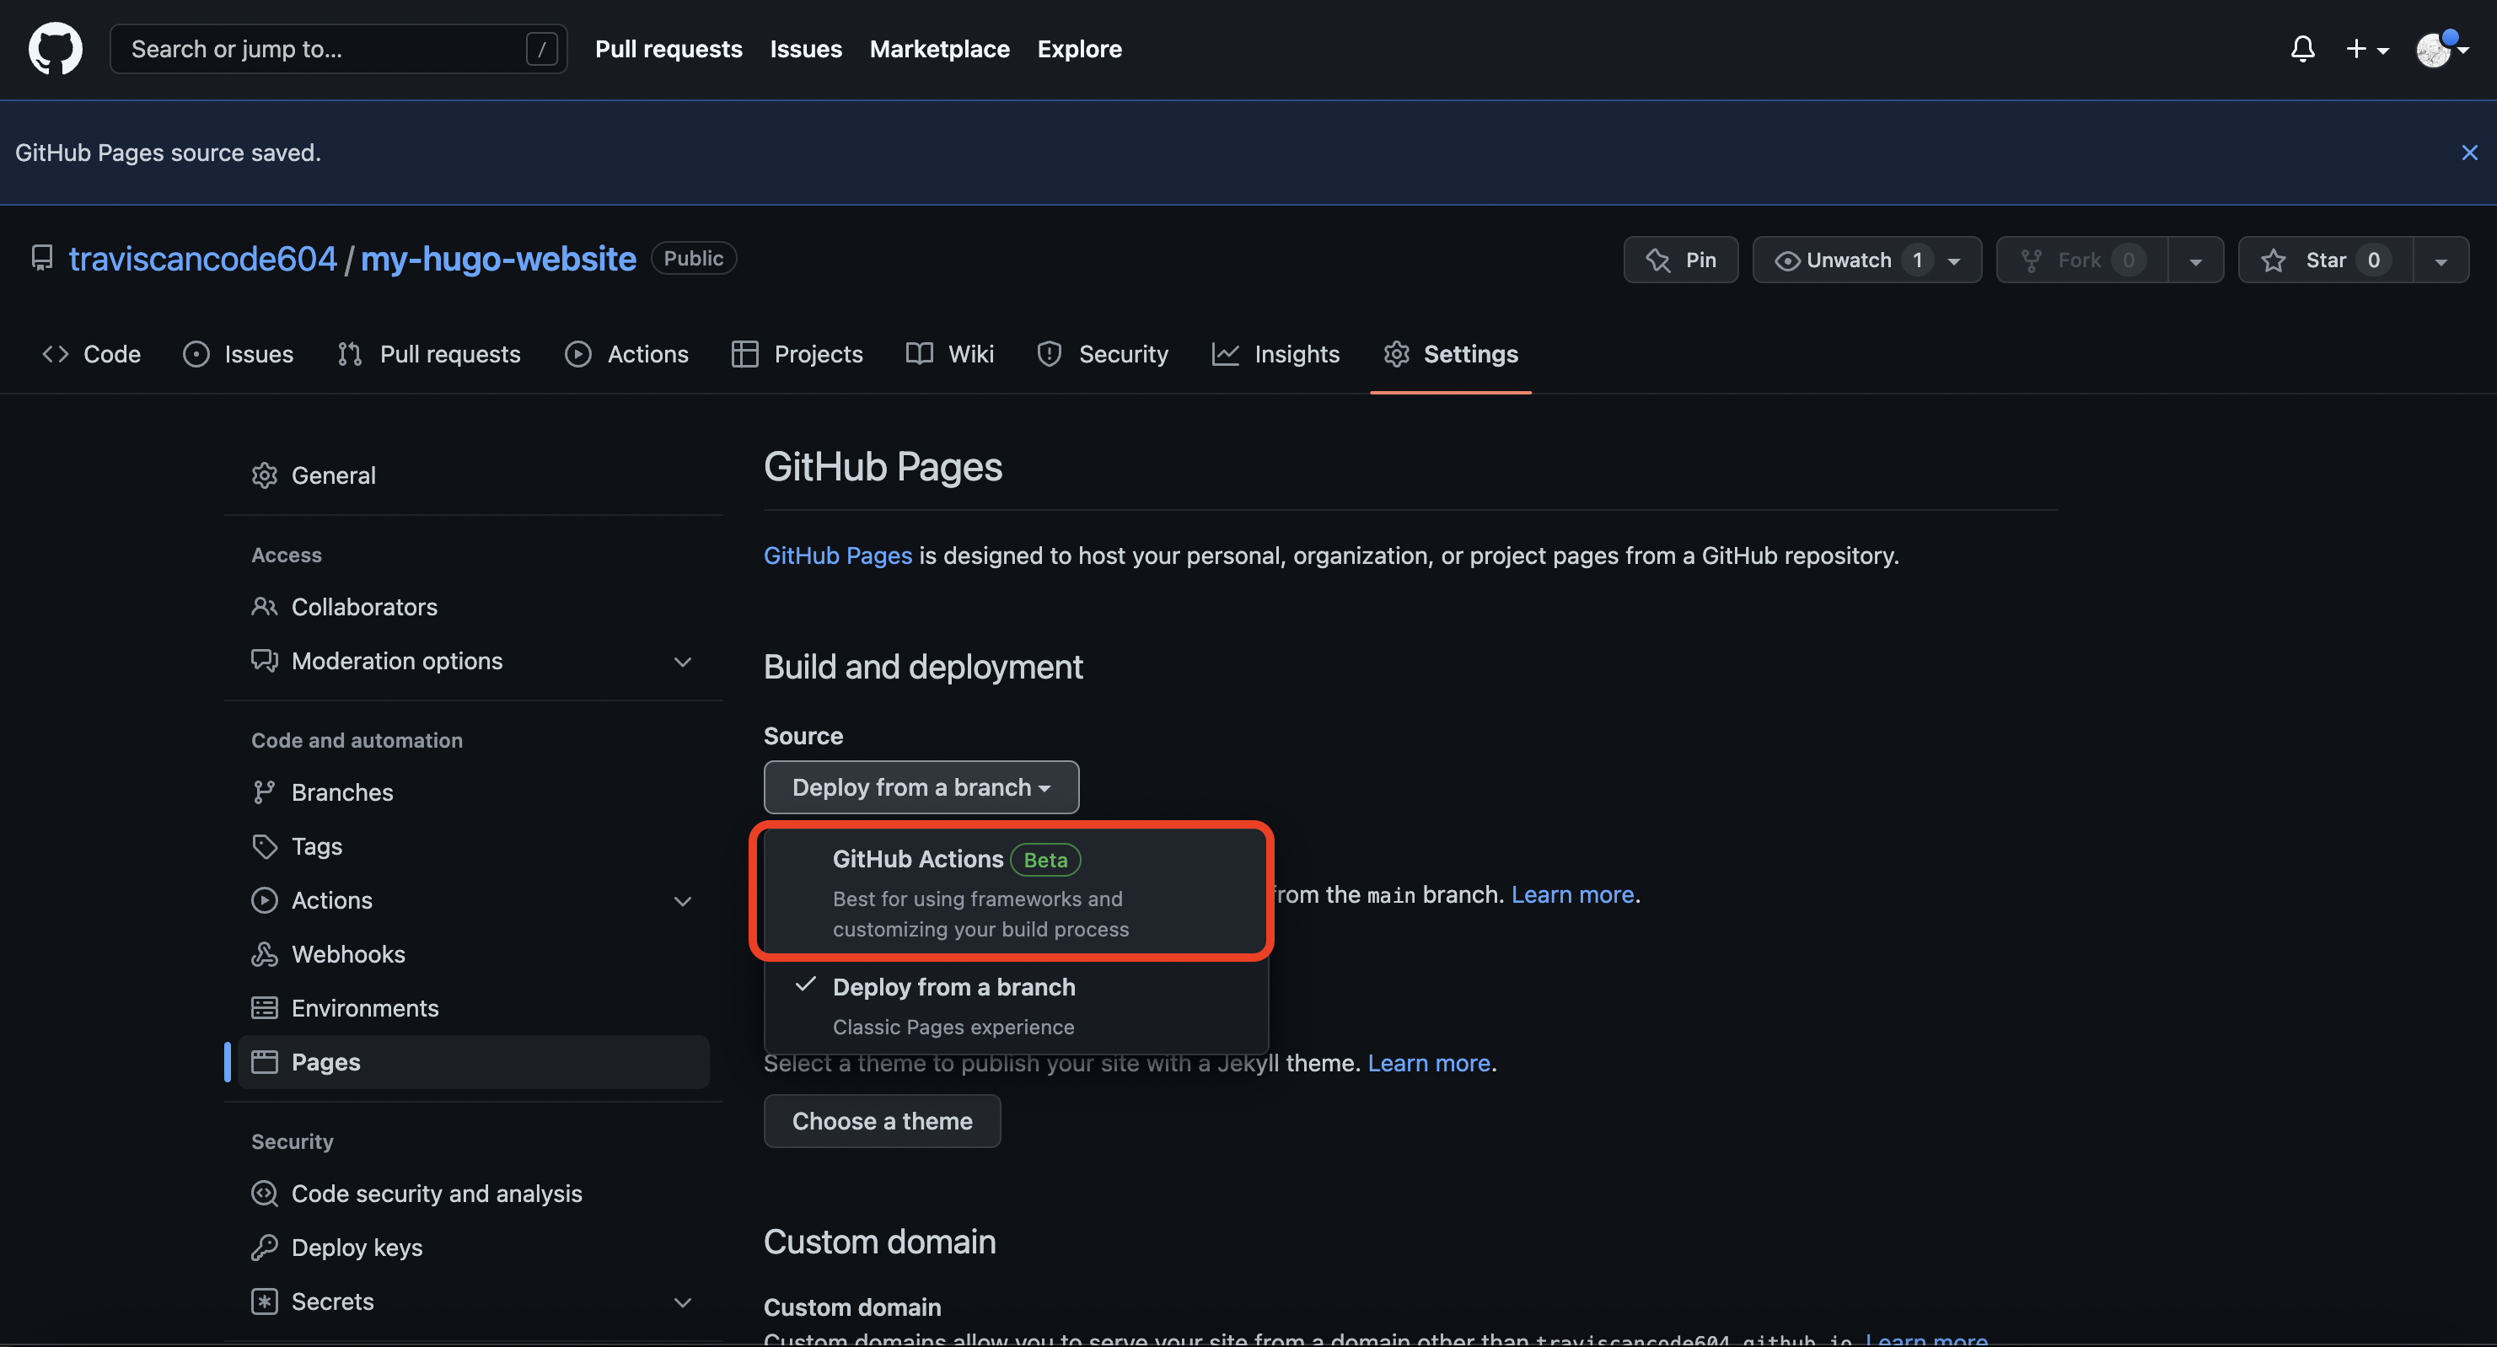Click the Public visibility badge
The height and width of the screenshot is (1347, 2497).
pos(693,258)
